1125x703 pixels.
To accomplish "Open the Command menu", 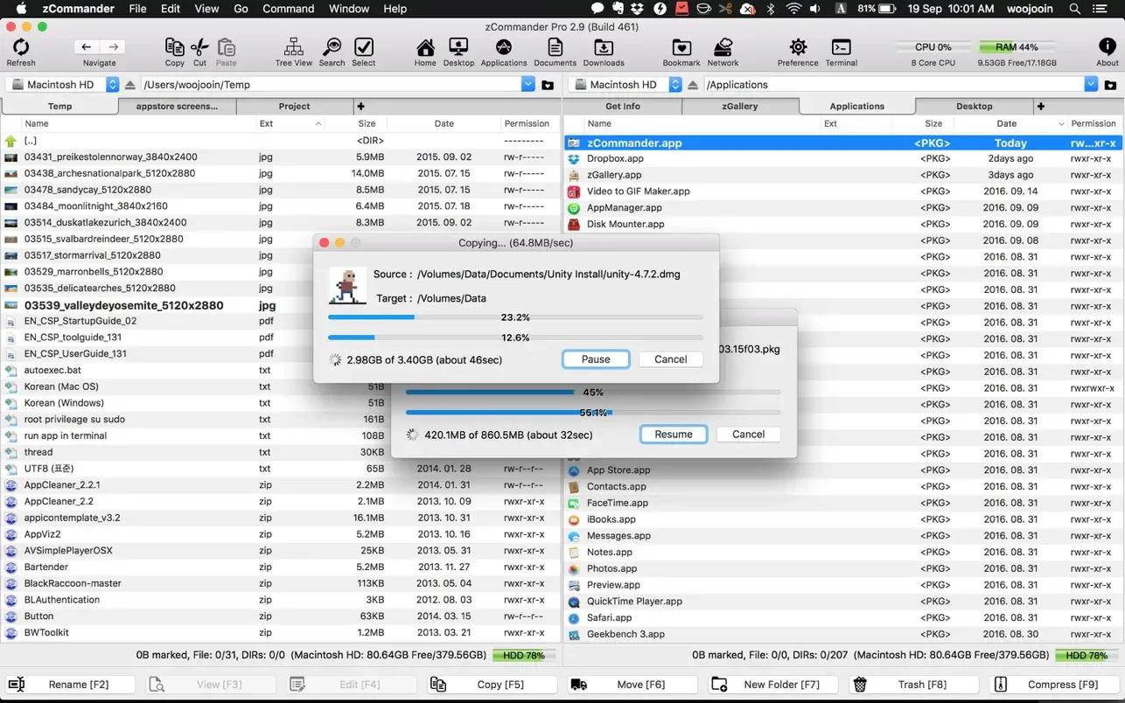I will coord(288,9).
